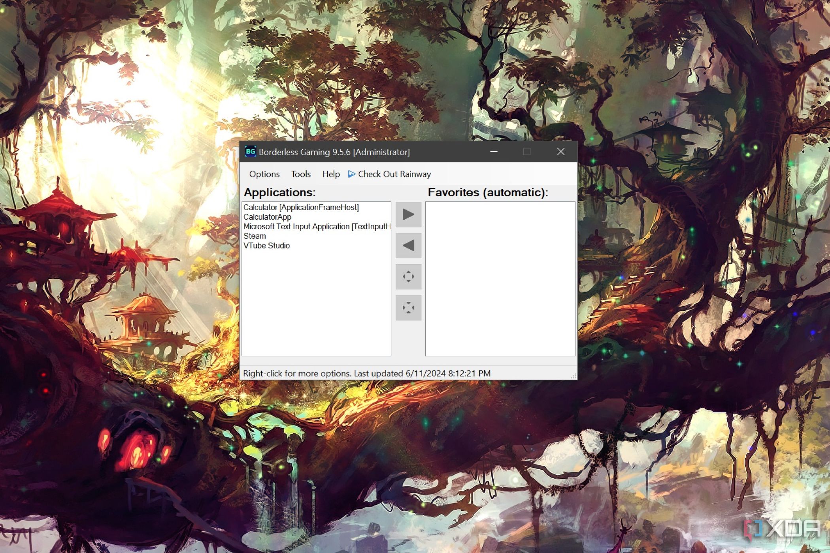The width and height of the screenshot is (830, 553).
Task: Click the window resize grip corner
Action: coord(573,376)
